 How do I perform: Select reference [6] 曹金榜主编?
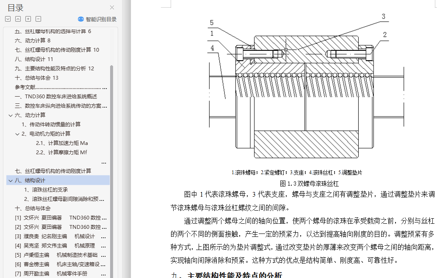[61, 264]
